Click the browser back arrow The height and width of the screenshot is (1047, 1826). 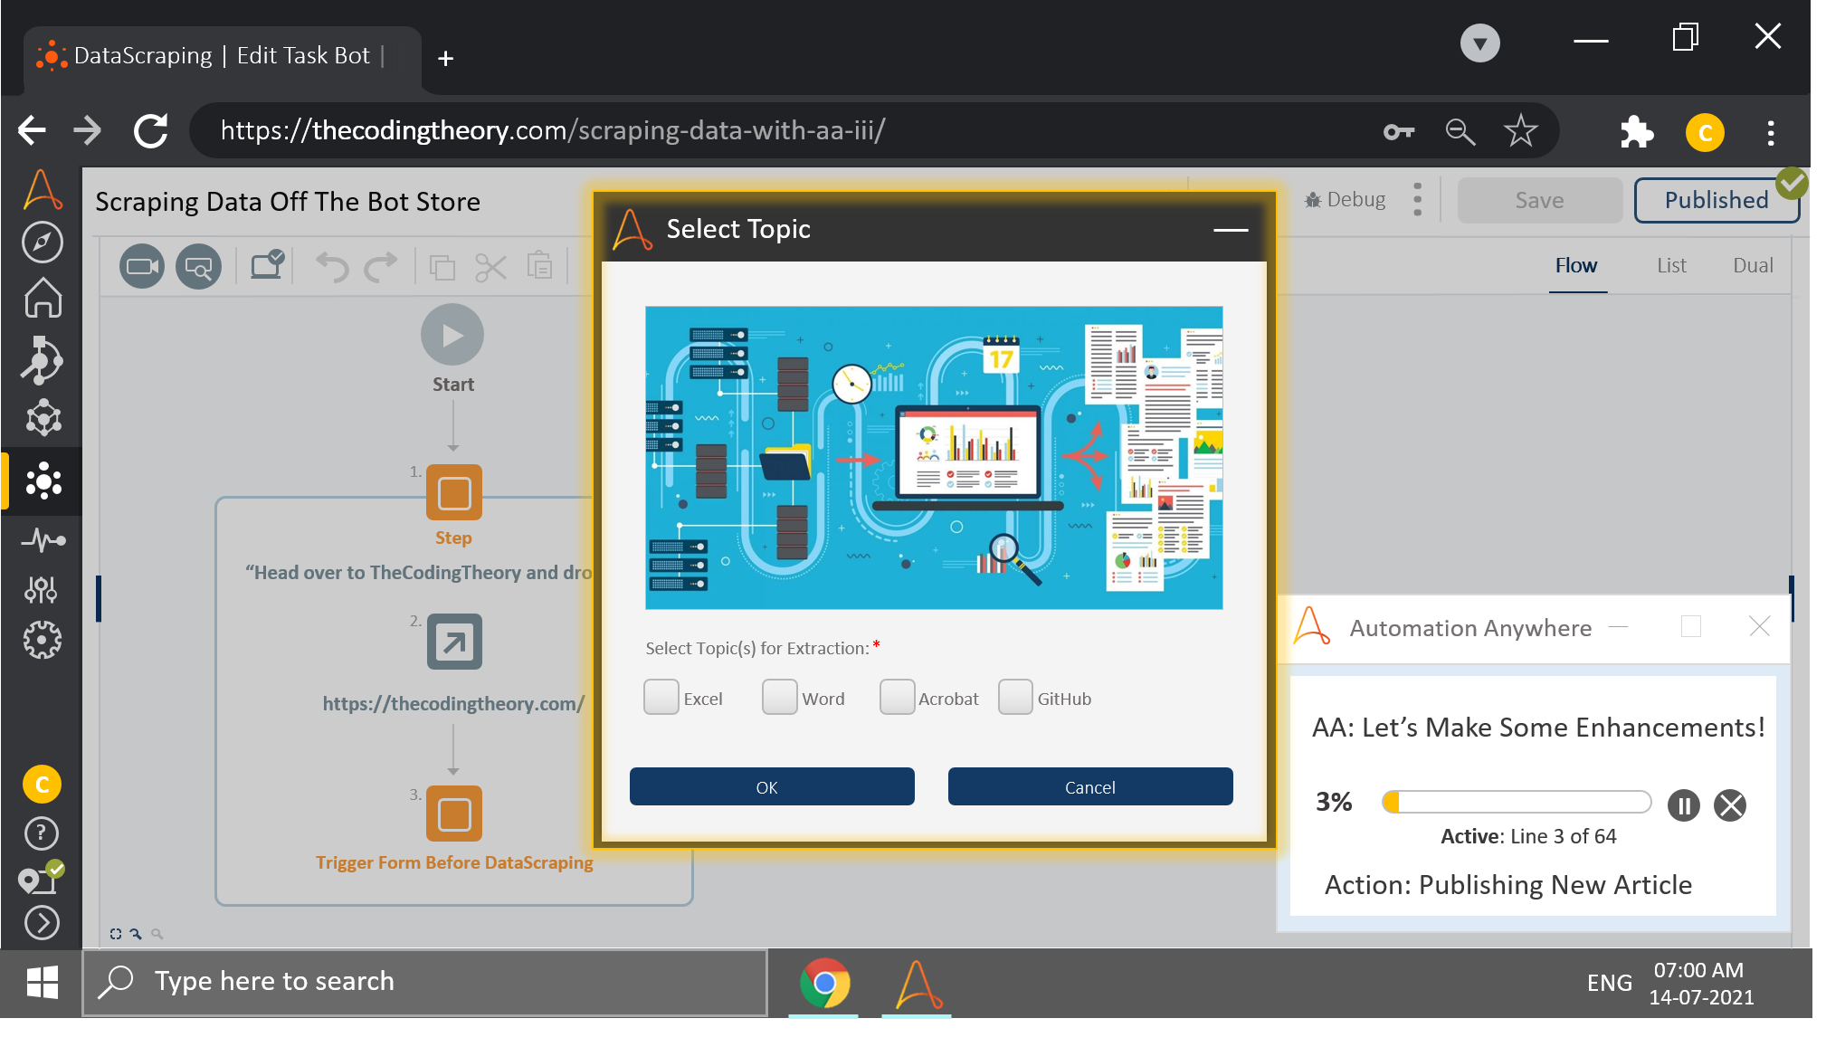coord(32,130)
